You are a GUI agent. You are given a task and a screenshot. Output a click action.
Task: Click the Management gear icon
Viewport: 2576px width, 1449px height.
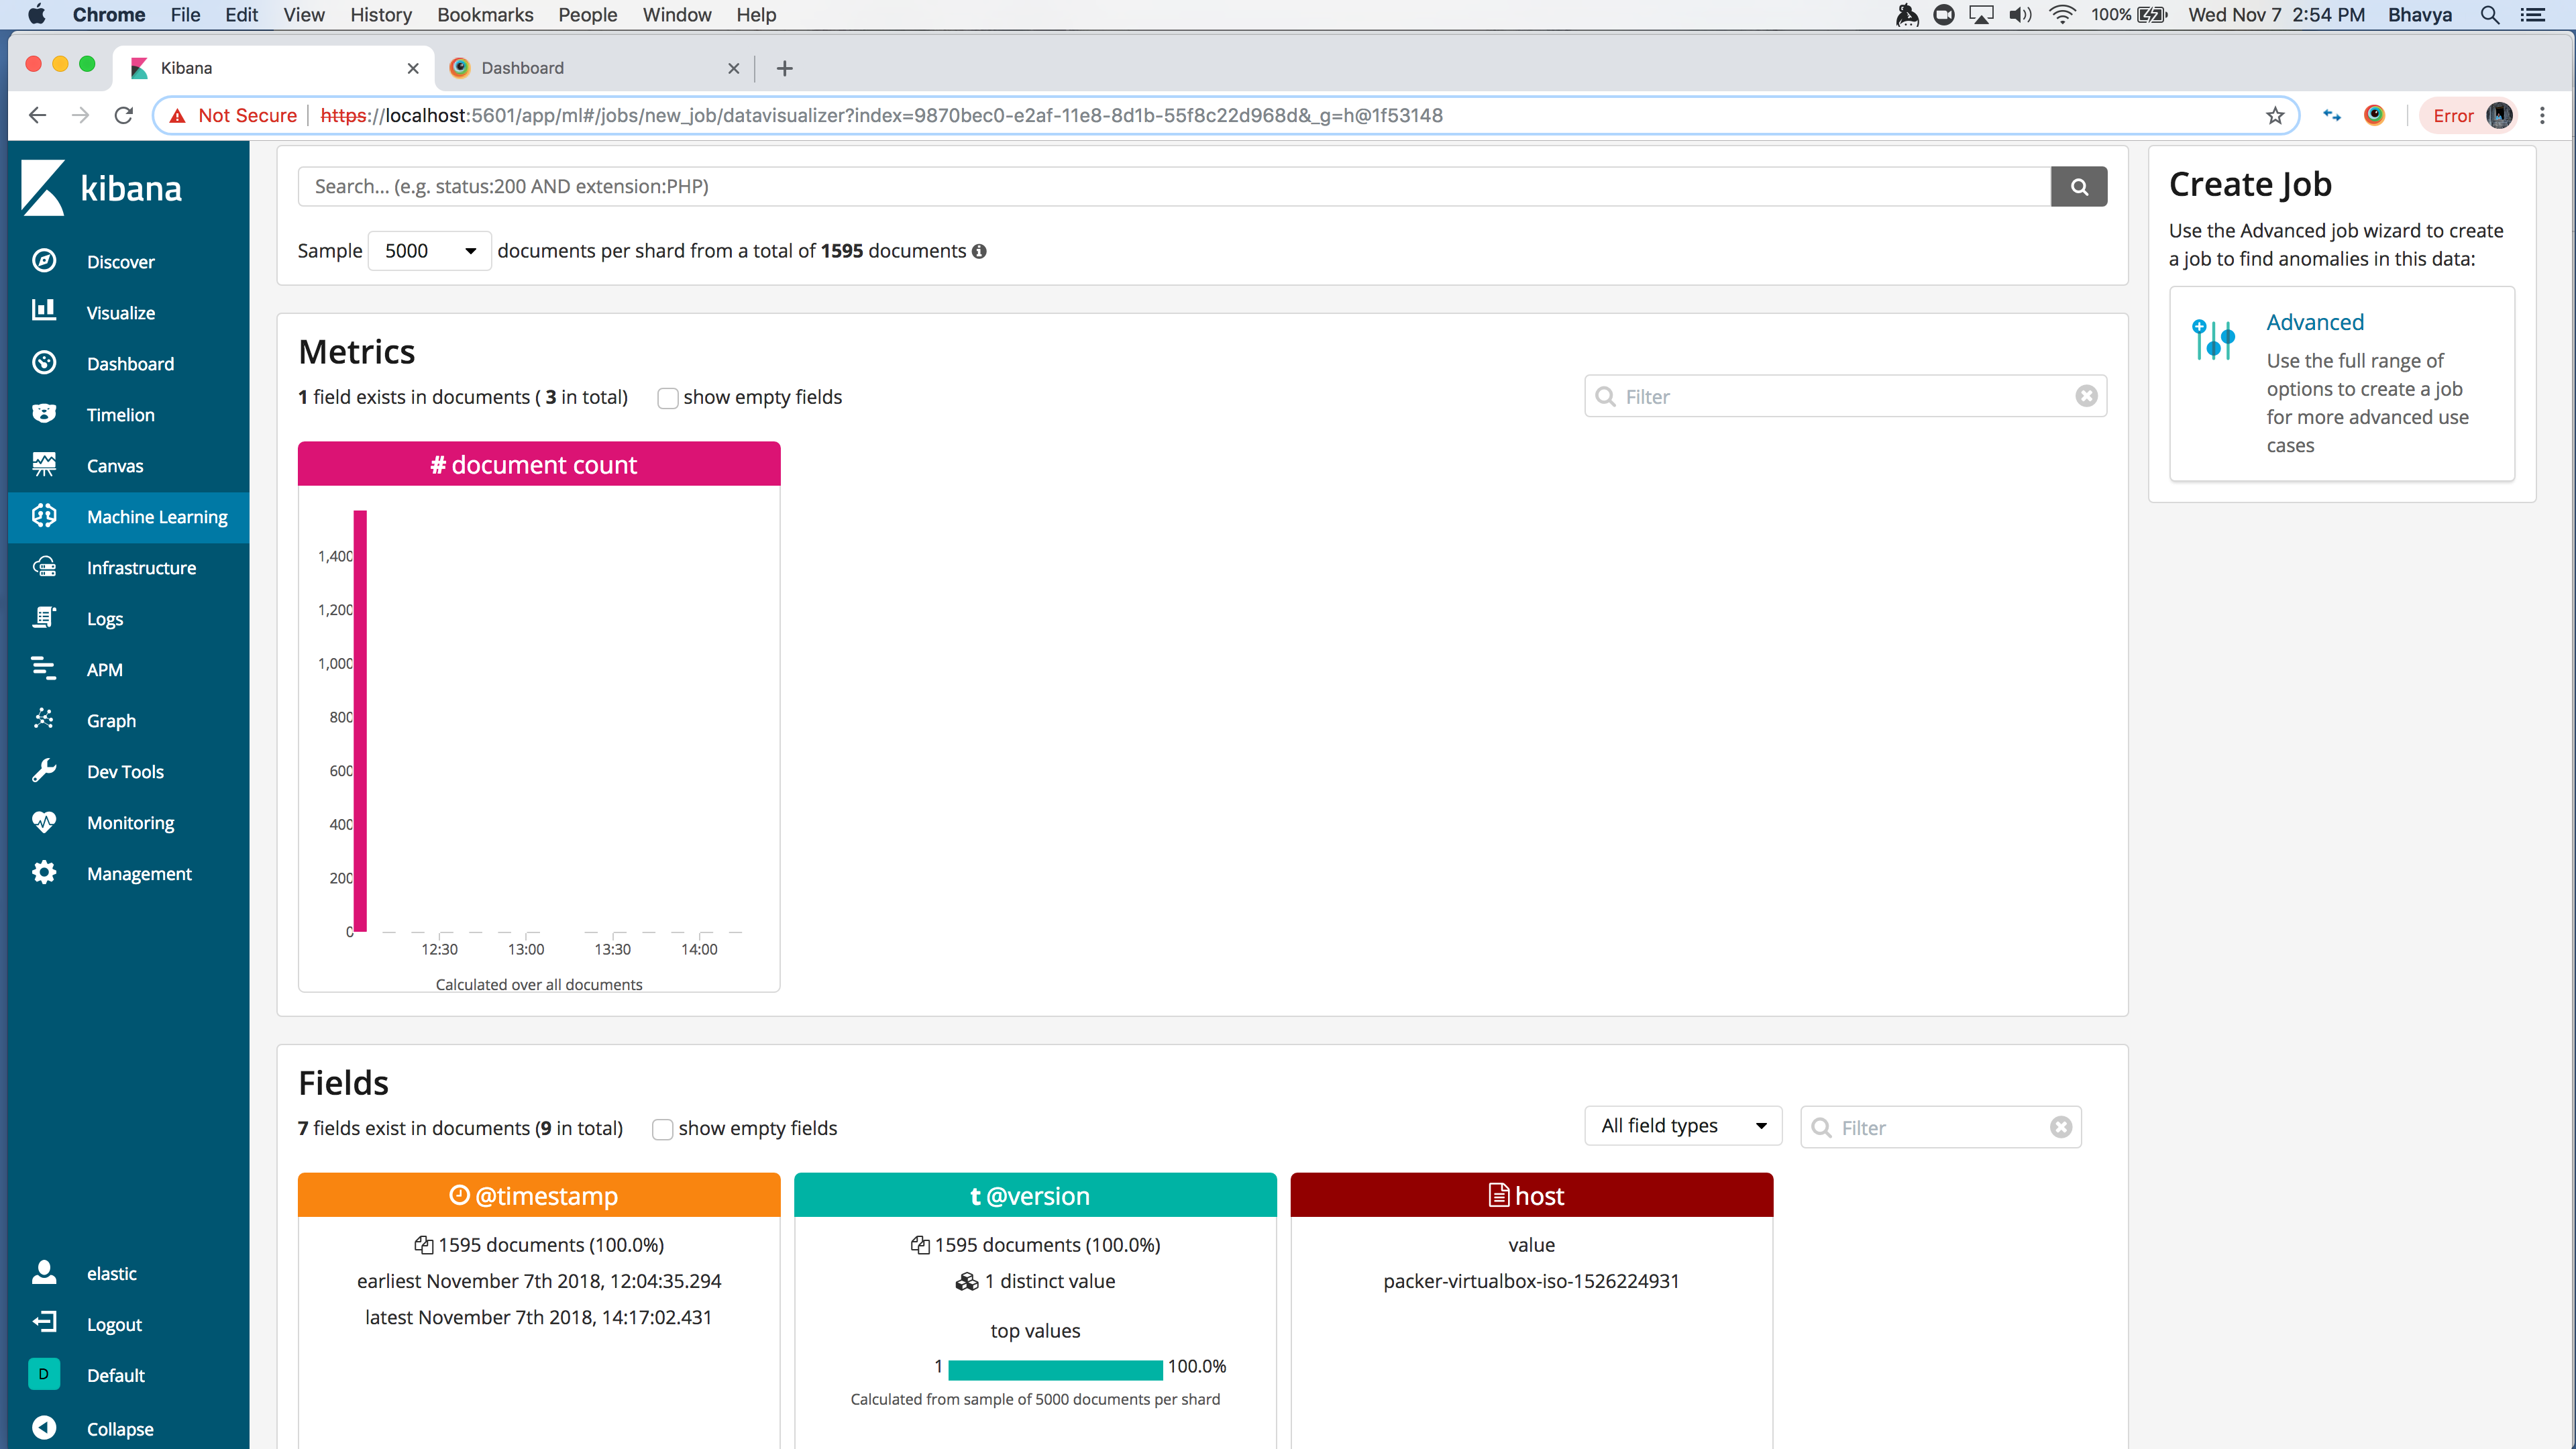point(44,872)
